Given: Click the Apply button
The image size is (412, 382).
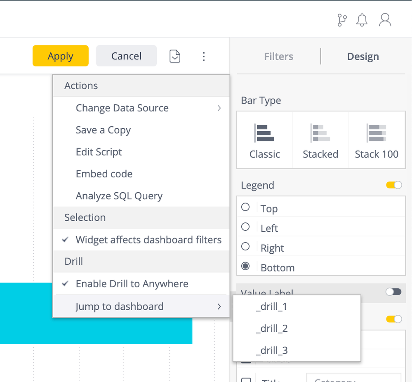Looking at the screenshot, I should point(61,56).
